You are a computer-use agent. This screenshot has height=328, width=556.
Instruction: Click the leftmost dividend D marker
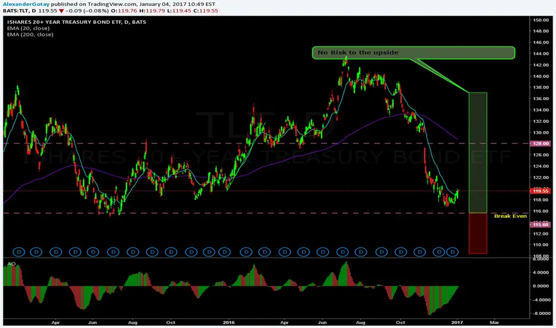19,252
